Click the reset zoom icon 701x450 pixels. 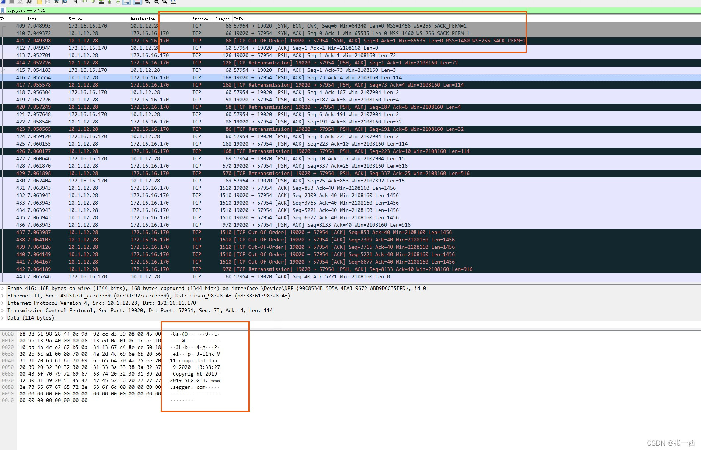[x=165, y=1]
